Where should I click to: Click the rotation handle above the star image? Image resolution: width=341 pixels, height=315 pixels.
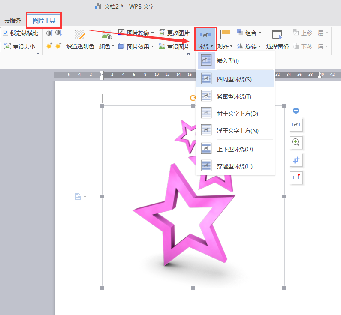193,98
